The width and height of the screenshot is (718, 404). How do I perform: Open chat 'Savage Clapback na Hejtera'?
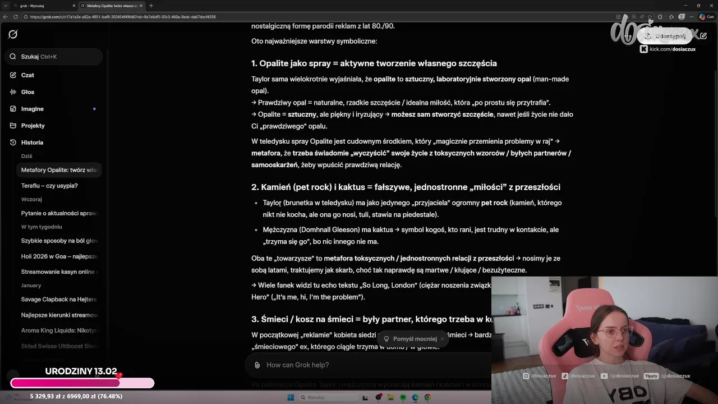(x=59, y=300)
